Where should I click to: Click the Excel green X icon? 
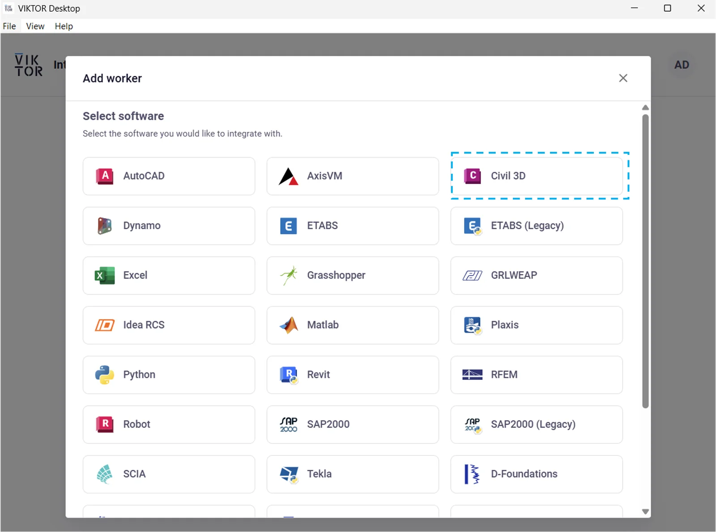[105, 275]
